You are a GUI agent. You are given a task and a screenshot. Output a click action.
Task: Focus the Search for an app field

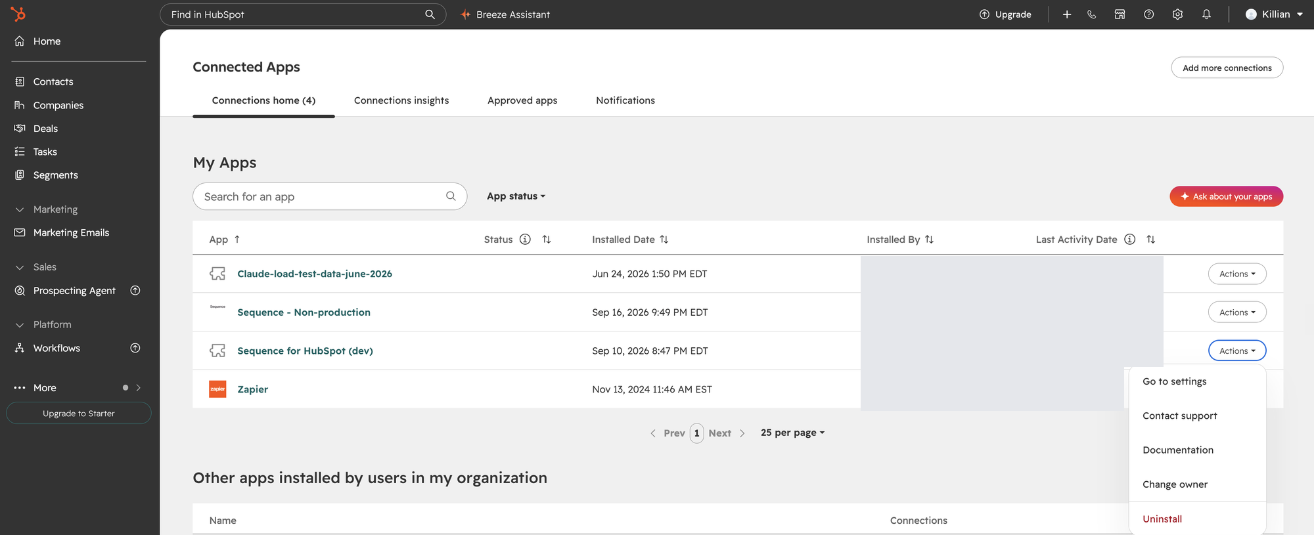click(x=330, y=196)
